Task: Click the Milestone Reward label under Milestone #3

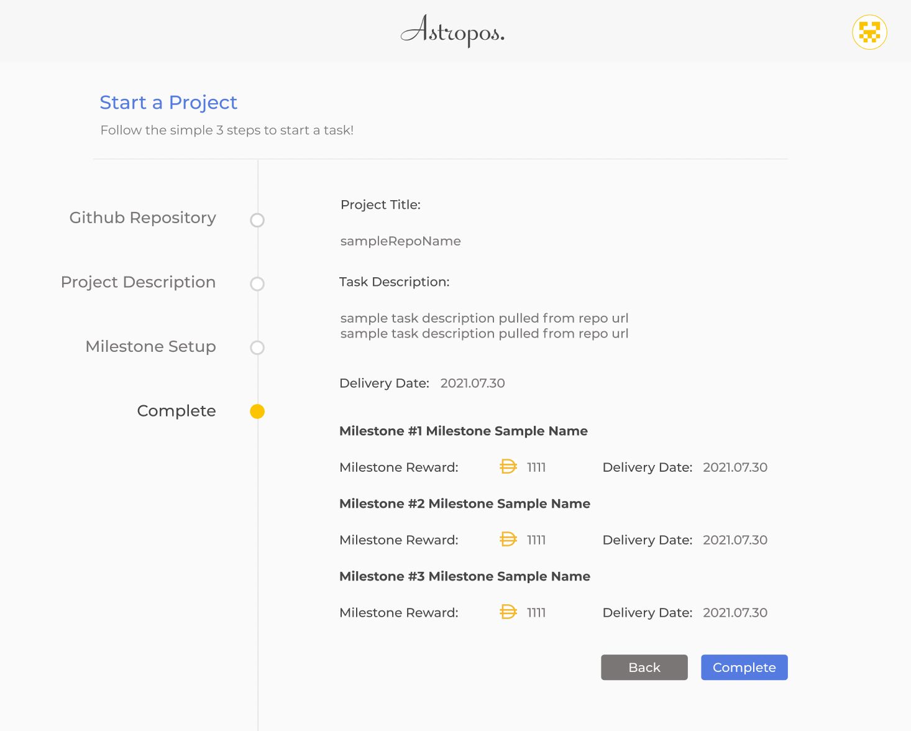Action: click(x=399, y=613)
